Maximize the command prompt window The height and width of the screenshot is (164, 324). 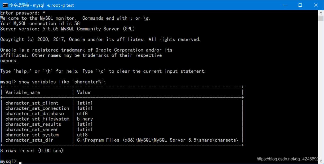pyautogui.click(x=300, y=5)
